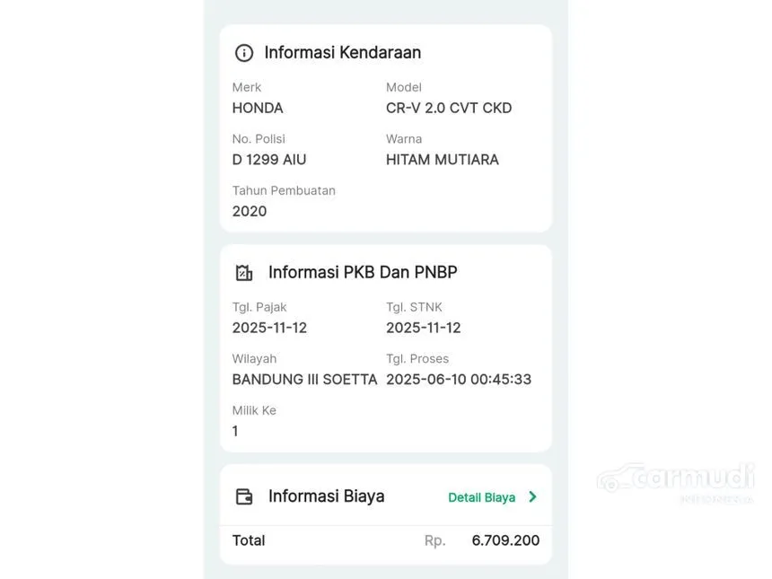Screen dimensions: 772x579
Task: Click the total amount 6.709.200
Action: coord(505,540)
